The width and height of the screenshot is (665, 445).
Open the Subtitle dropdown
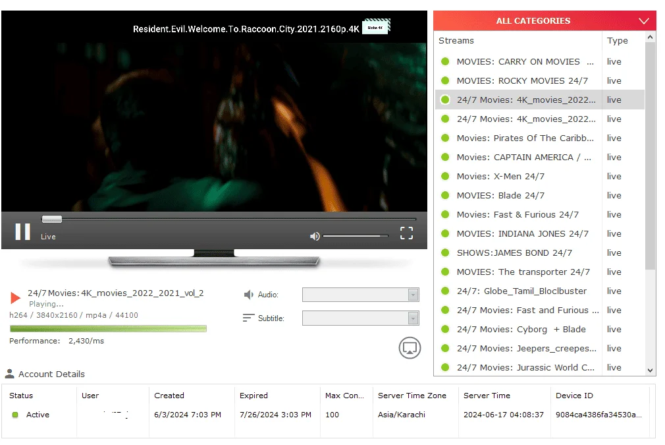(x=361, y=318)
